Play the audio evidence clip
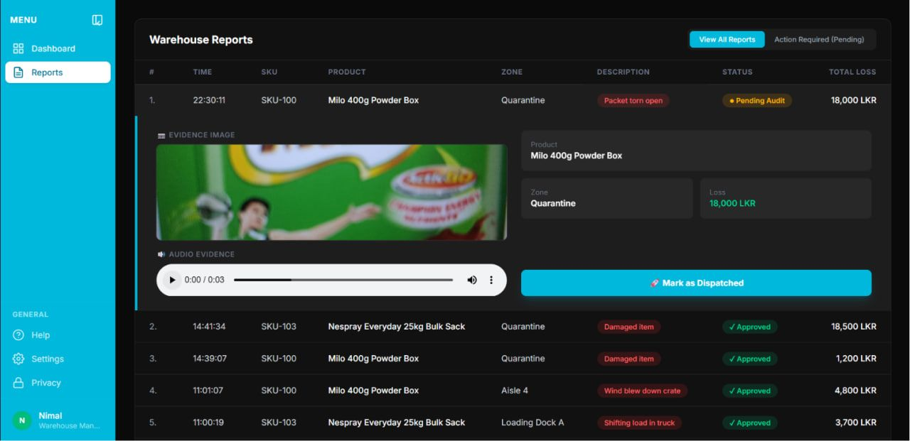 (171, 280)
